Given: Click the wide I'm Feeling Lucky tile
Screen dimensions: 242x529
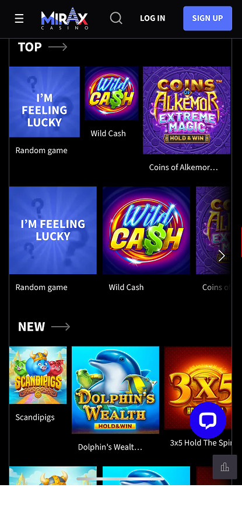Looking at the screenshot, I should [x=53, y=230].
